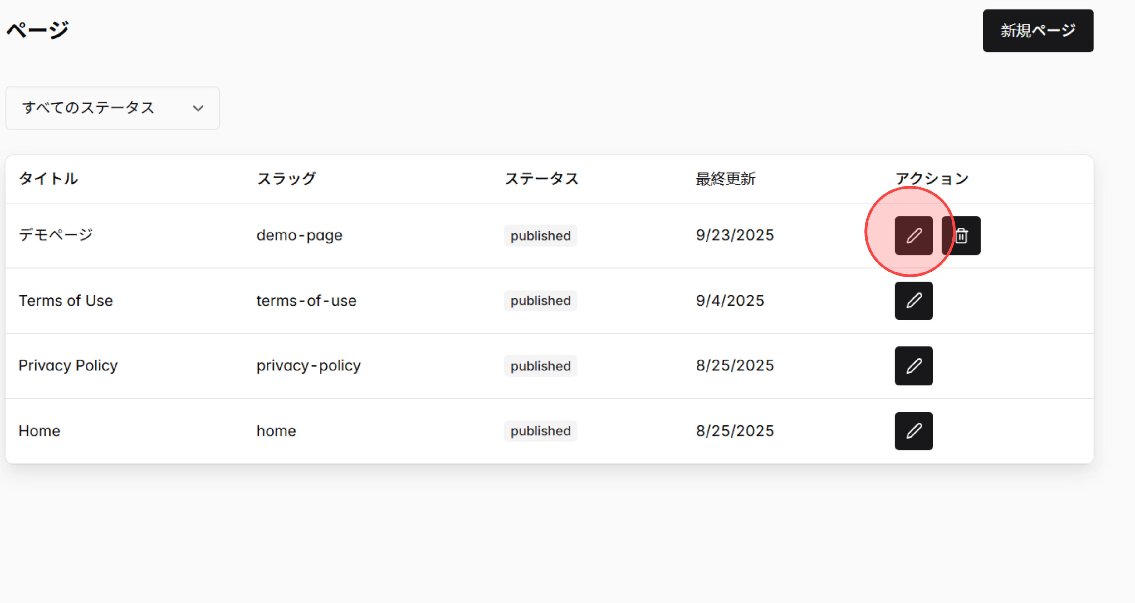Select the demo-page slug text

pyautogui.click(x=299, y=235)
